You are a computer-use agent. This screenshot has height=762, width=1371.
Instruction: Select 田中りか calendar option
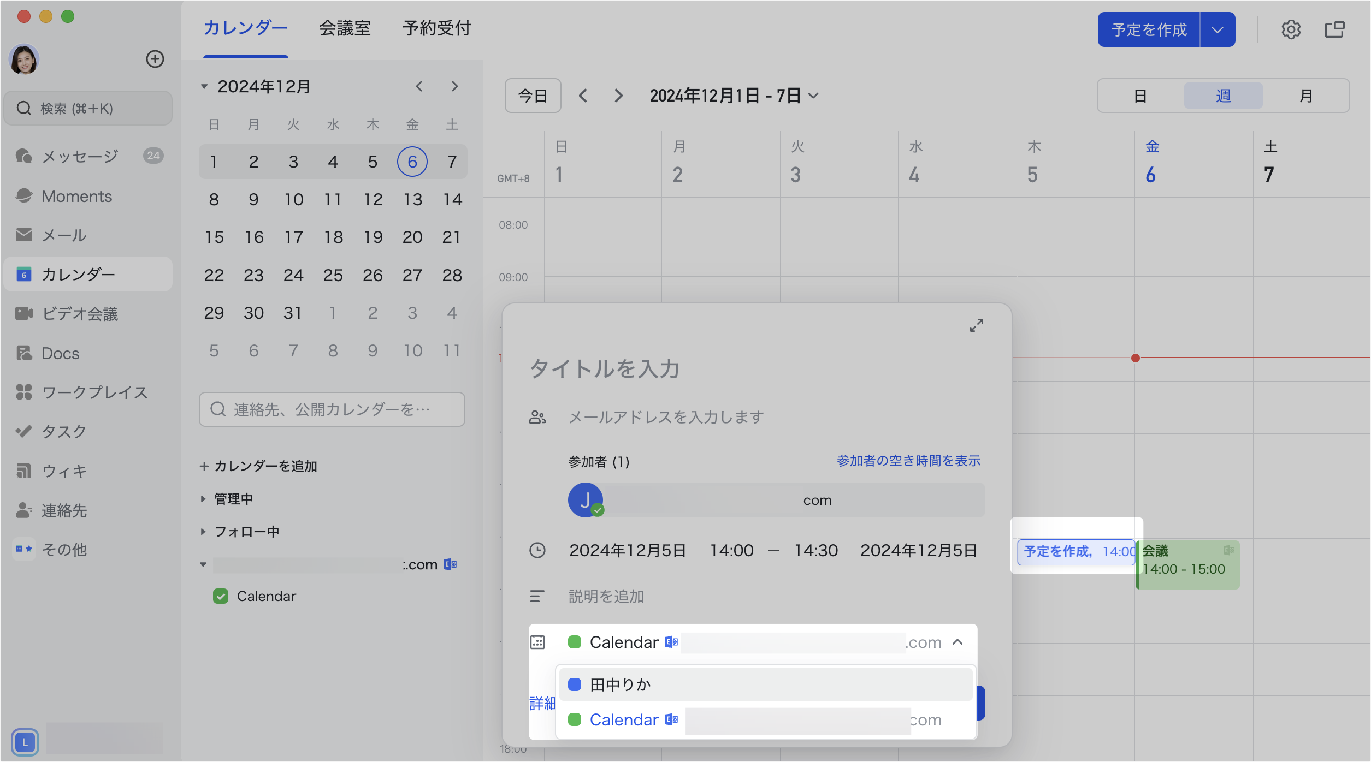click(620, 684)
